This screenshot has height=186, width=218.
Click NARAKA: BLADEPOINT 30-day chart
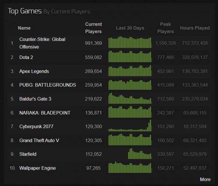130,112
